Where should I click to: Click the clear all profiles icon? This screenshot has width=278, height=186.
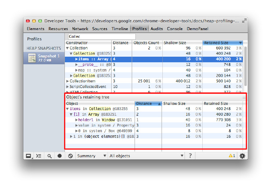click(x=71, y=156)
